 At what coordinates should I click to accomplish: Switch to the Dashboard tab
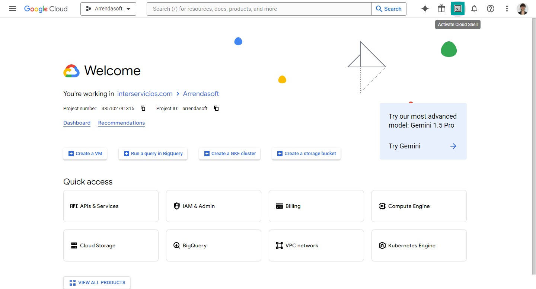(77, 123)
